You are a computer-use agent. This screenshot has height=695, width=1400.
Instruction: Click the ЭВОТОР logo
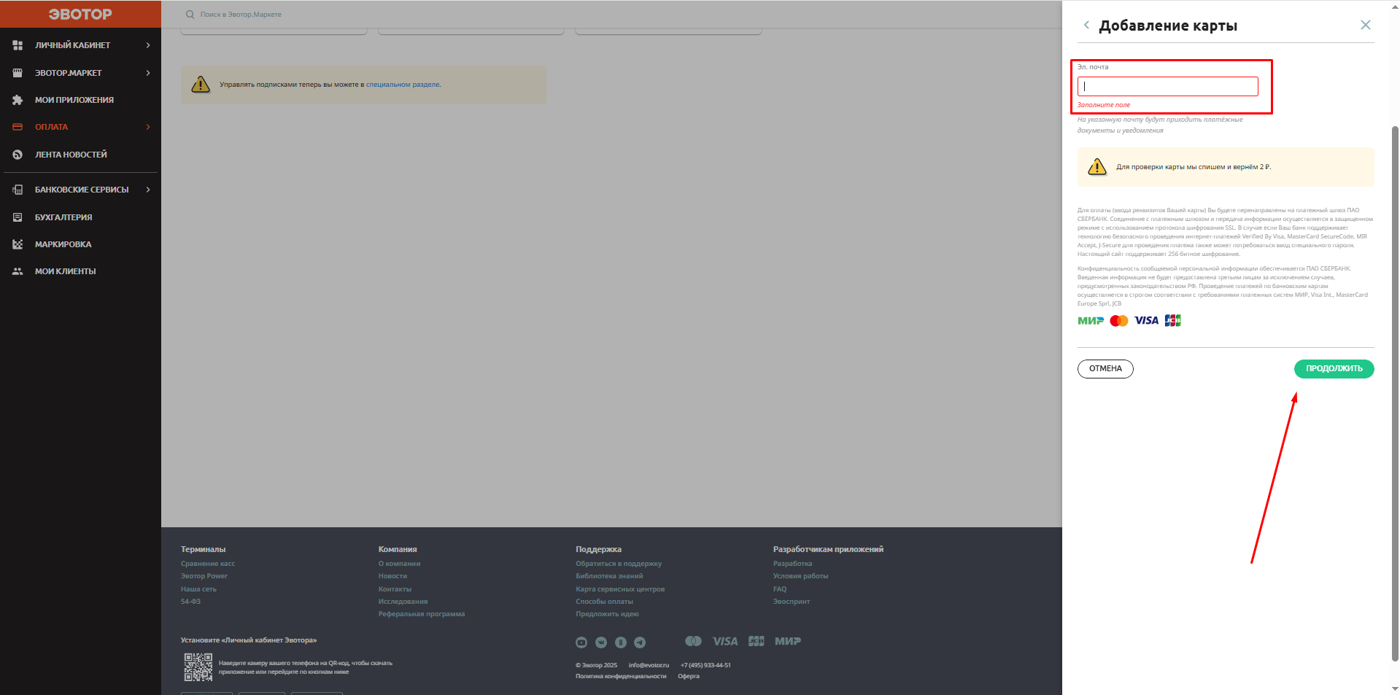click(80, 14)
